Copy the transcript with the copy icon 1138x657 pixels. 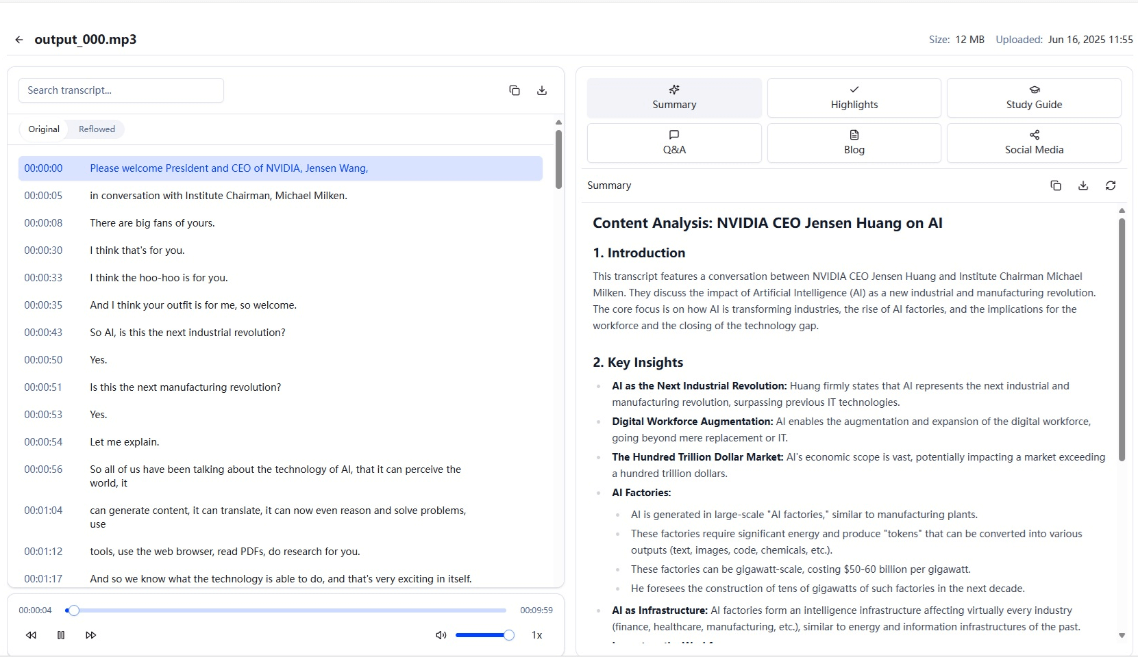coord(515,90)
